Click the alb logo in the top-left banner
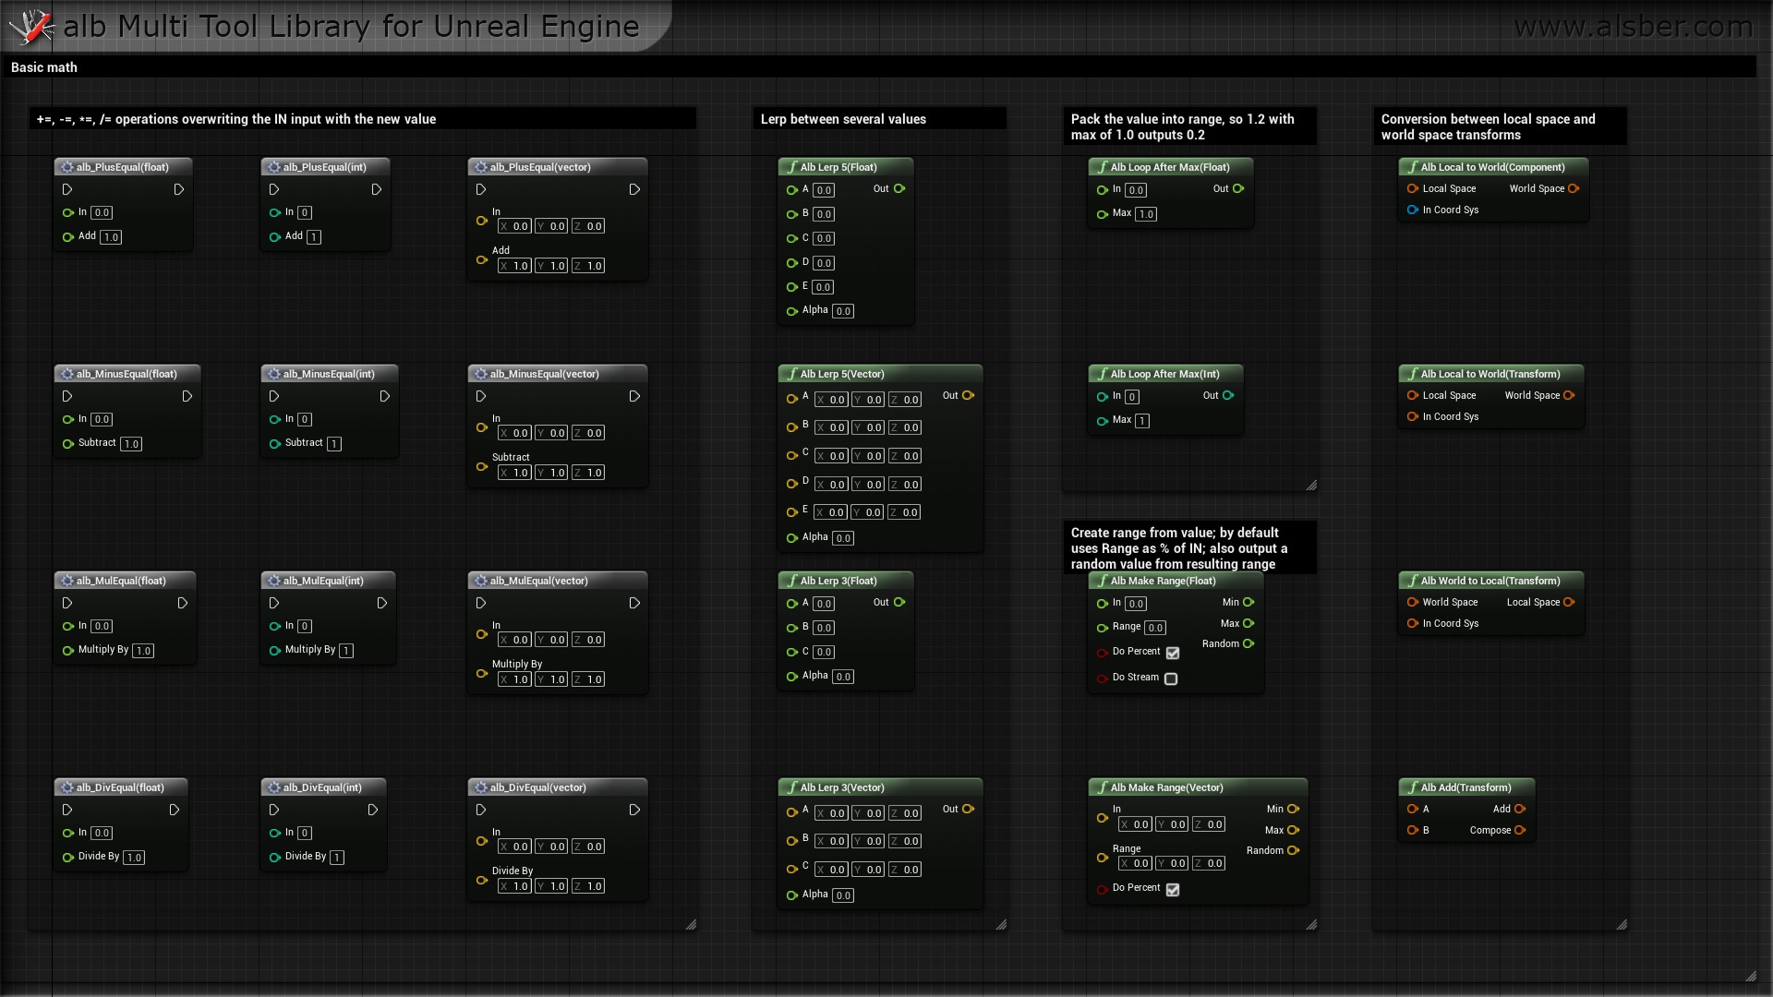This screenshot has height=997, width=1773. (32, 27)
